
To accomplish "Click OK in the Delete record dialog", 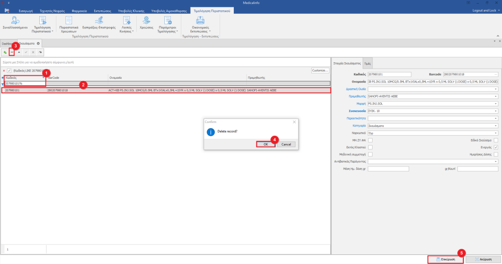I will click(x=265, y=144).
